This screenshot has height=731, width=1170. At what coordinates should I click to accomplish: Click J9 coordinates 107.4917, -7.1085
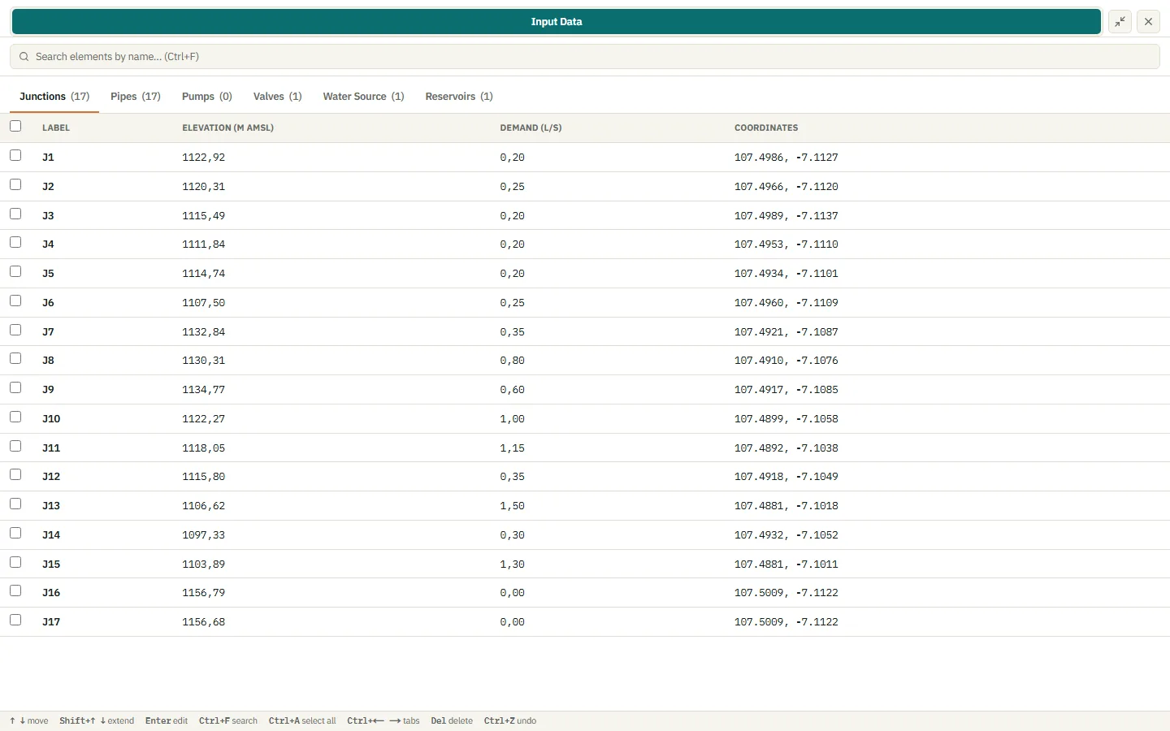tap(786, 390)
